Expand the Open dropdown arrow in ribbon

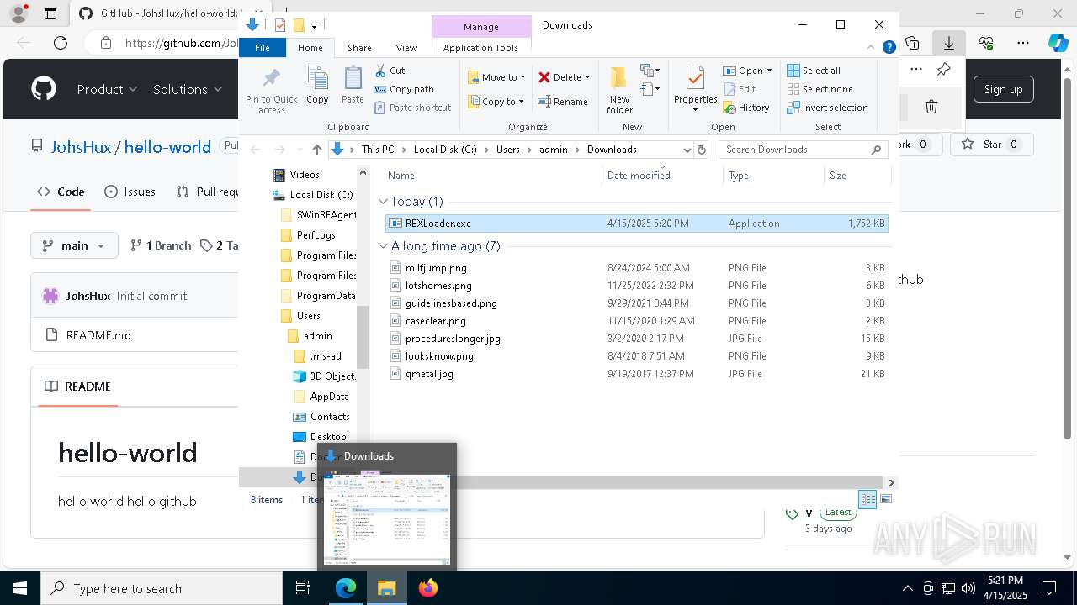(769, 71)
